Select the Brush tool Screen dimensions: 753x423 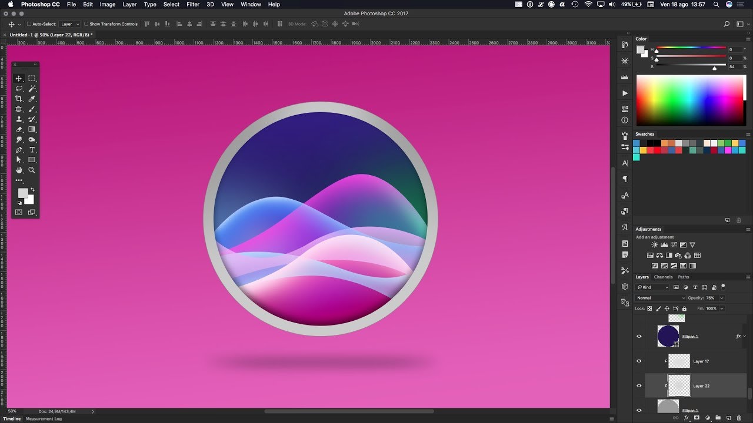[x=32, y=109]
